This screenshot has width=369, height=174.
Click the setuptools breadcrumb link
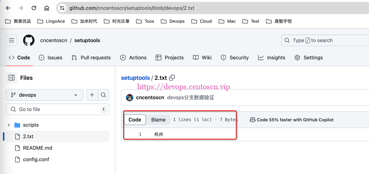(x=135, y=78)
